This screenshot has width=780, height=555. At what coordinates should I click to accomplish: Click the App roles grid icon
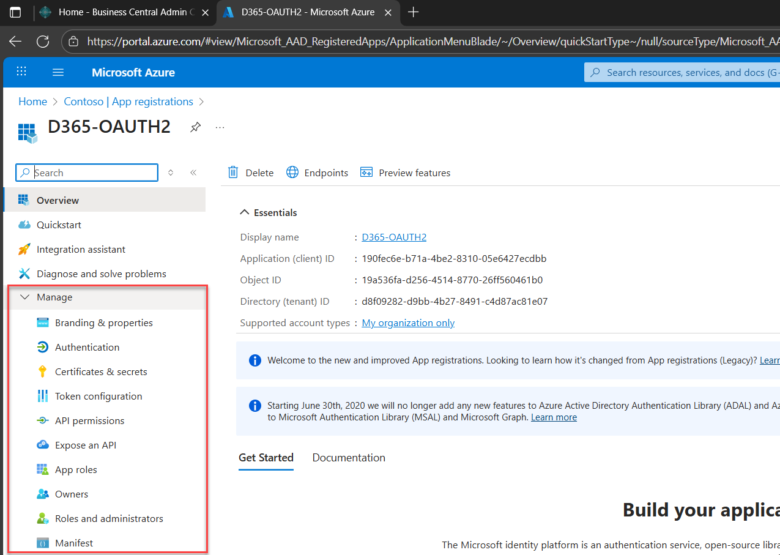click(x=42, y=469)
